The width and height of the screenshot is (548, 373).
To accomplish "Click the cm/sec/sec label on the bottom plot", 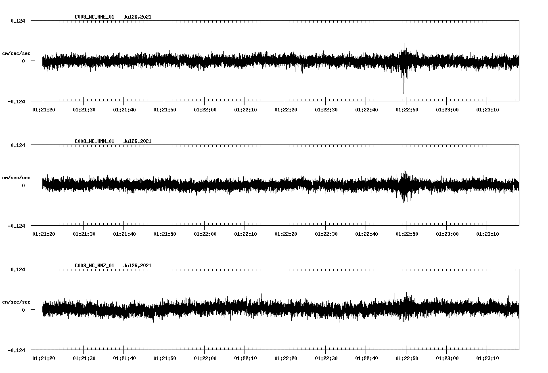I will tap(17, 302).
